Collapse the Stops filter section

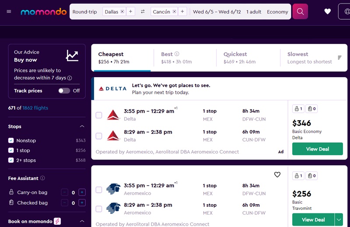click(x=82, y=126)
